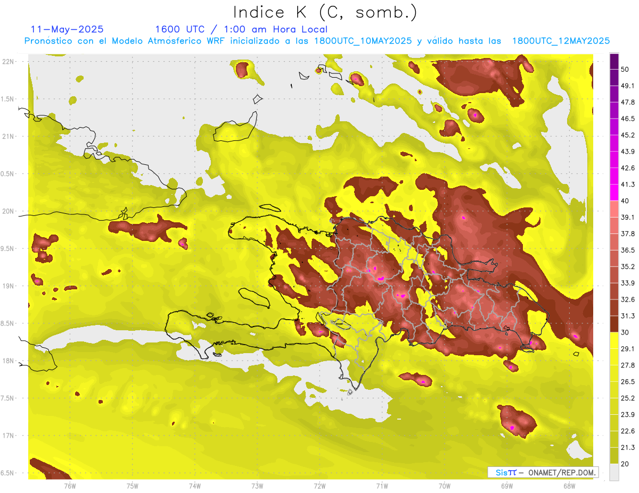
Task: Click the '69W' longitude axis label
Action: (507, 487)
